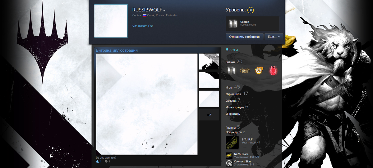Click the S.T.I.R.F group avatar

click(x=232, y=142)
